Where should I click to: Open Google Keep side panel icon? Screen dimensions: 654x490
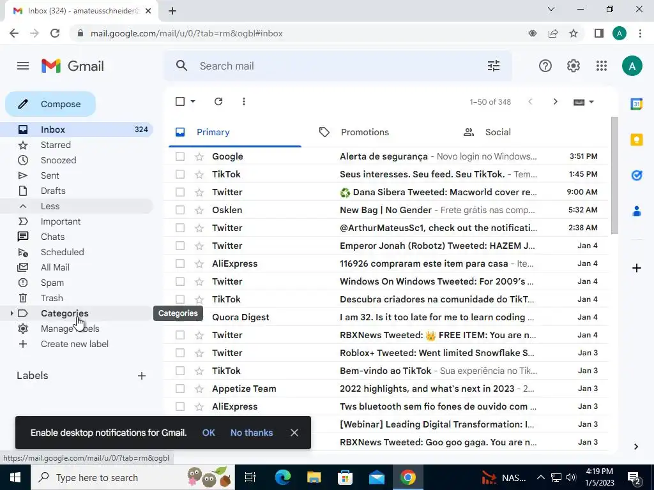coord(637,140)
